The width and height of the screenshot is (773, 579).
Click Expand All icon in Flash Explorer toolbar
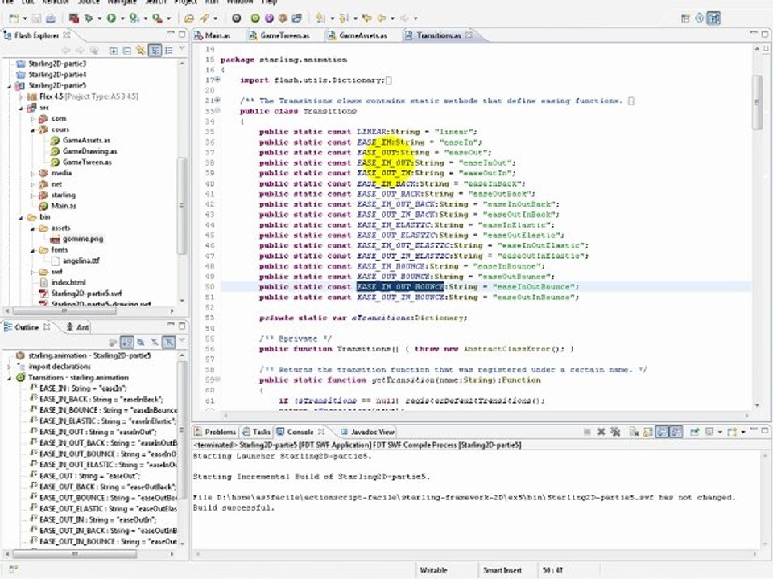pyautogui.click(x=113, y=50)
